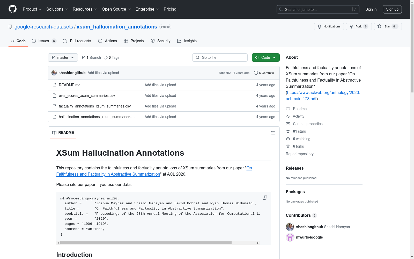Switch to the Projects tab

[x=134, y=41]
